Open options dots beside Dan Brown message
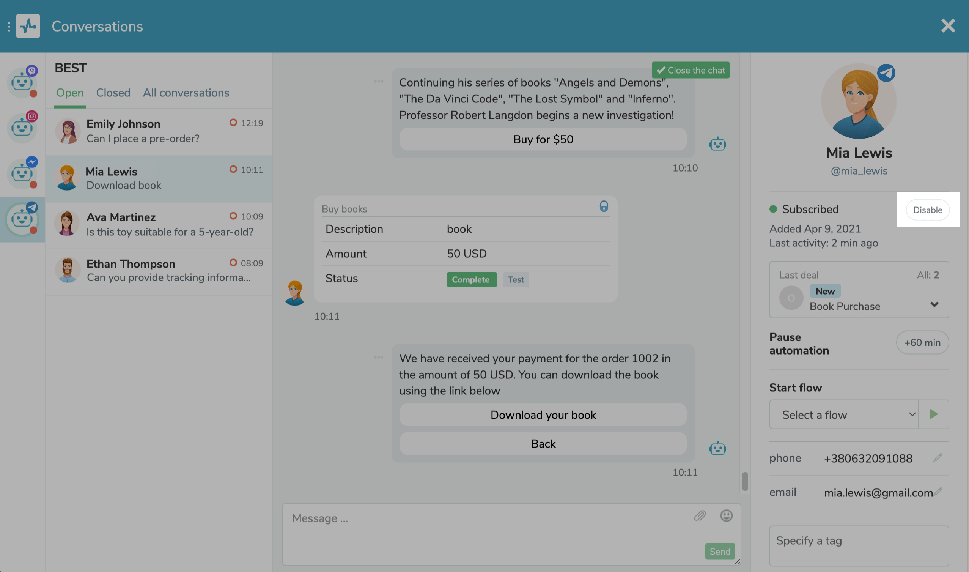This screenshot has height=572, width=969. pos(378,81)
